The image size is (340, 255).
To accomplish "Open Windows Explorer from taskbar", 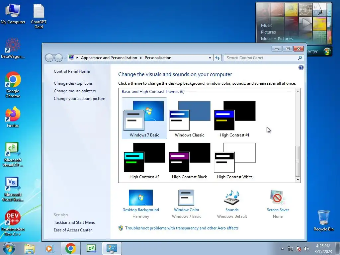I will coord(30,248).
